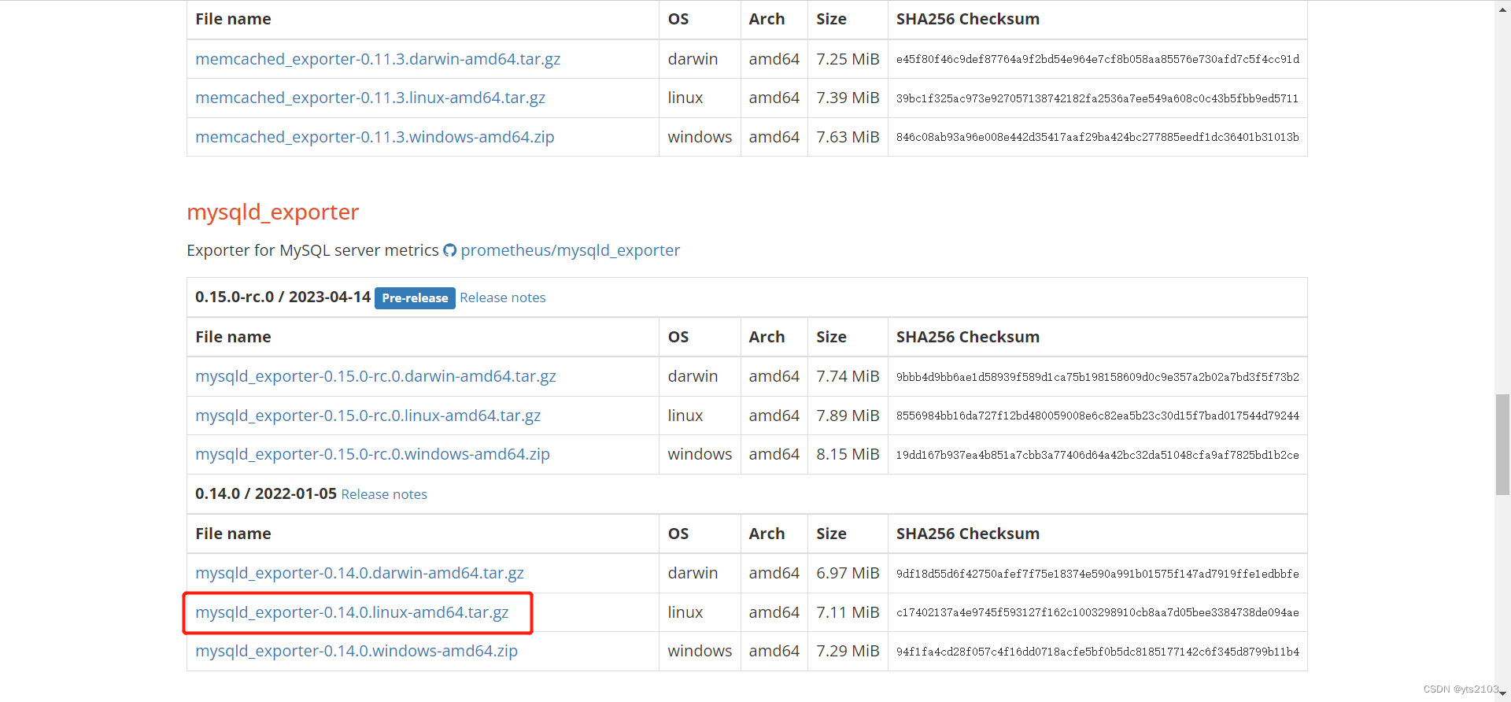Click the 6.97 MiB size cell

pyautogui.click(x=848, y=573)
